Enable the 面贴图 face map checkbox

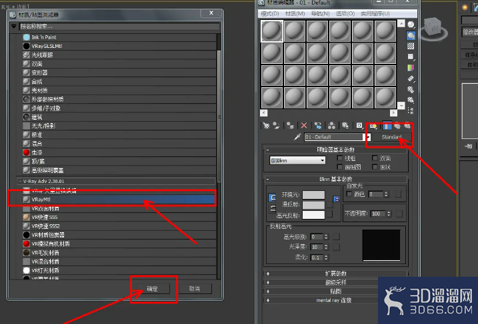click(x=339, y=167)
